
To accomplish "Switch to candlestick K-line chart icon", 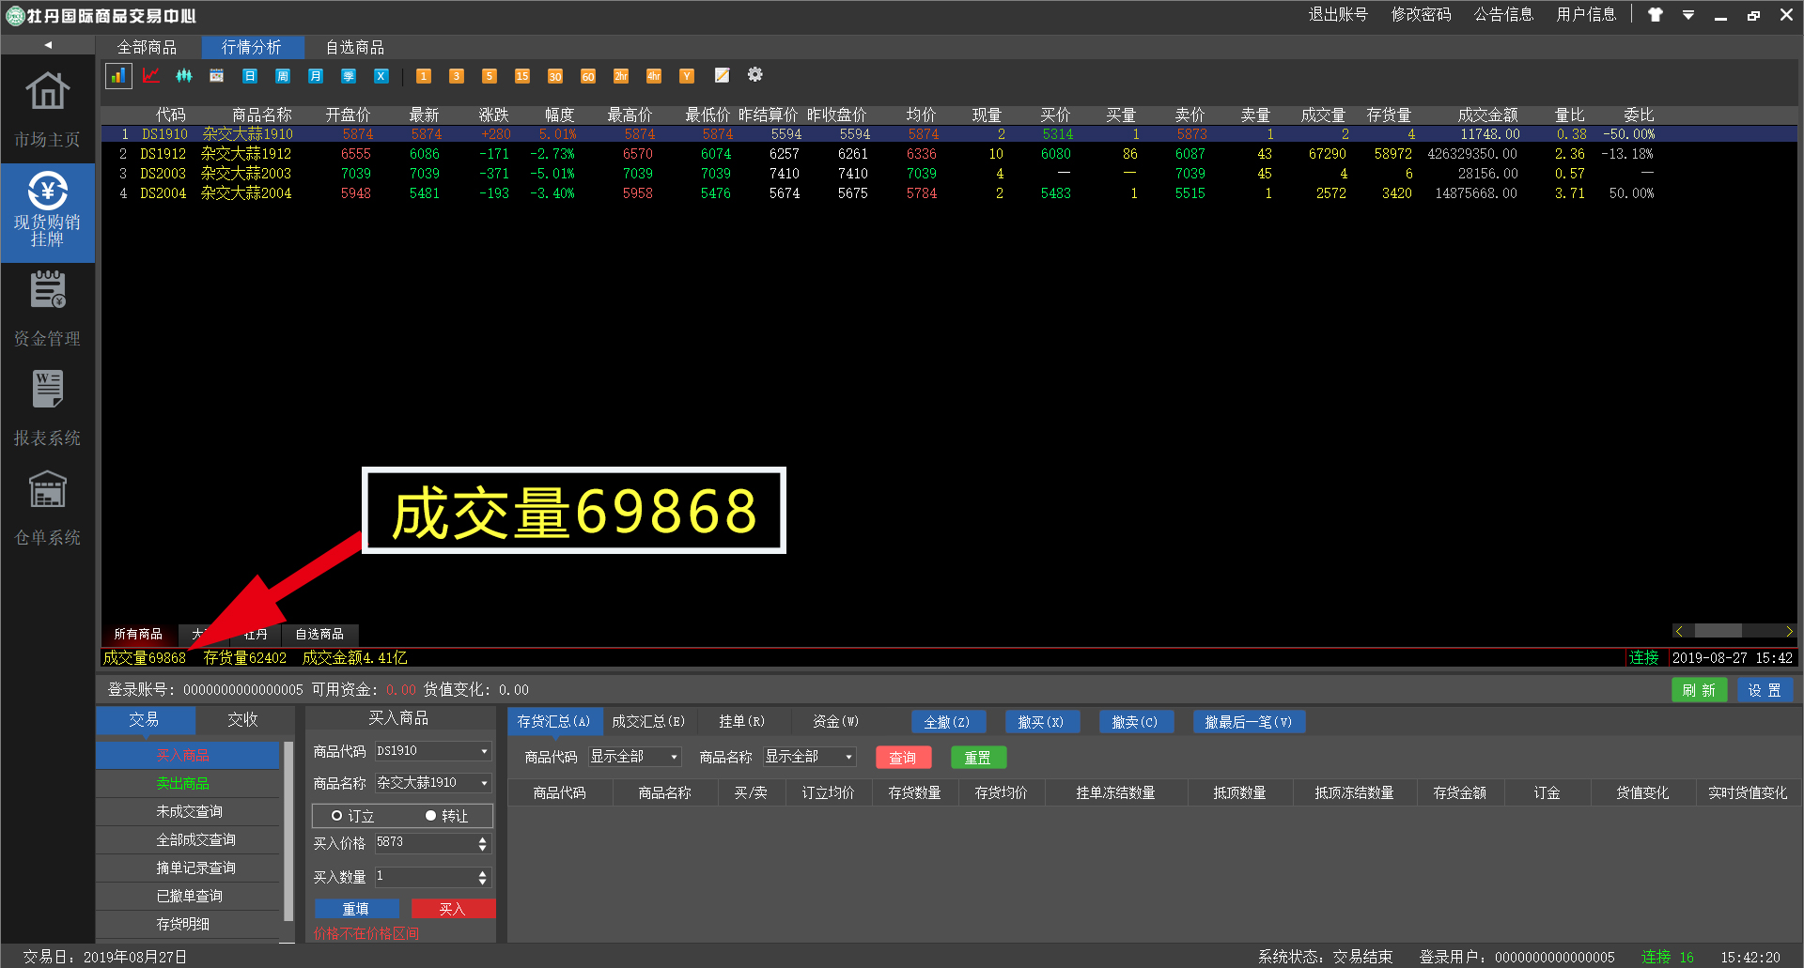I will coord(184,76).
